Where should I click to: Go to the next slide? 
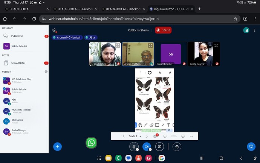[147, 136]
